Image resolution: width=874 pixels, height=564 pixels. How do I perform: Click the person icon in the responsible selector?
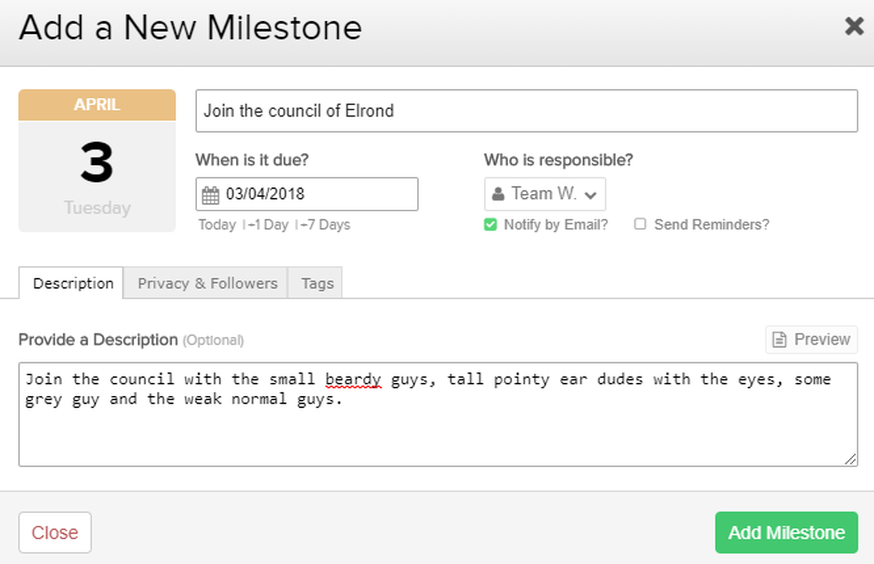(498, 193)
